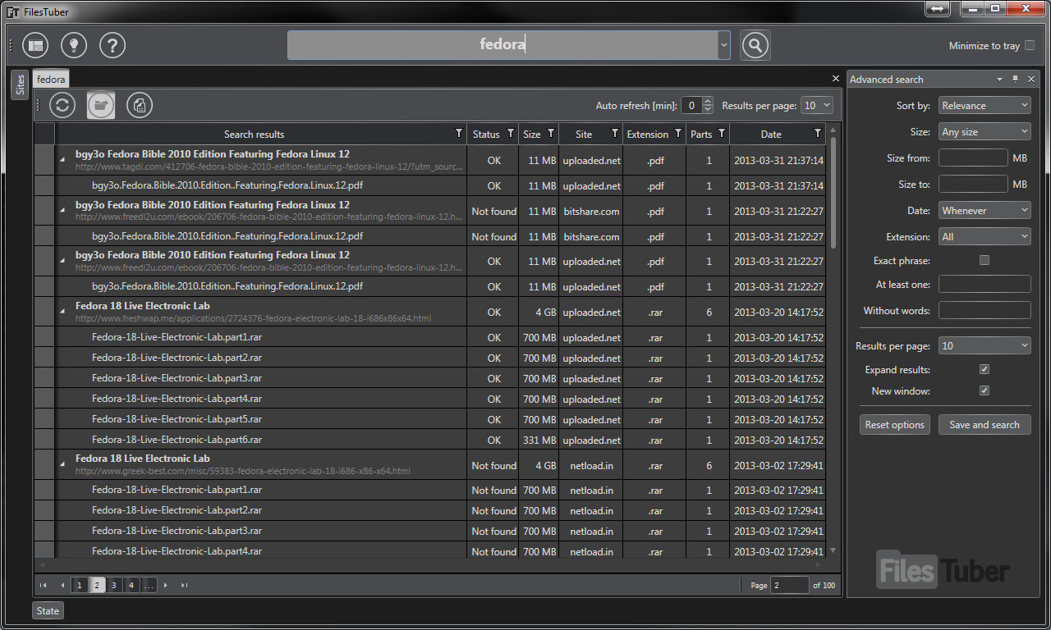1051x630 pixels.
Task: Open the Size column filter
Action: 551,134
